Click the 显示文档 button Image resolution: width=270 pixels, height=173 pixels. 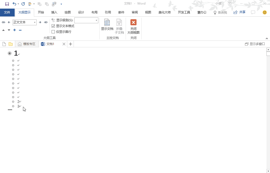[x=107, y=25]
